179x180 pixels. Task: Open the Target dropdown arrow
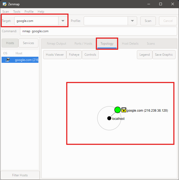coord(63,21)
